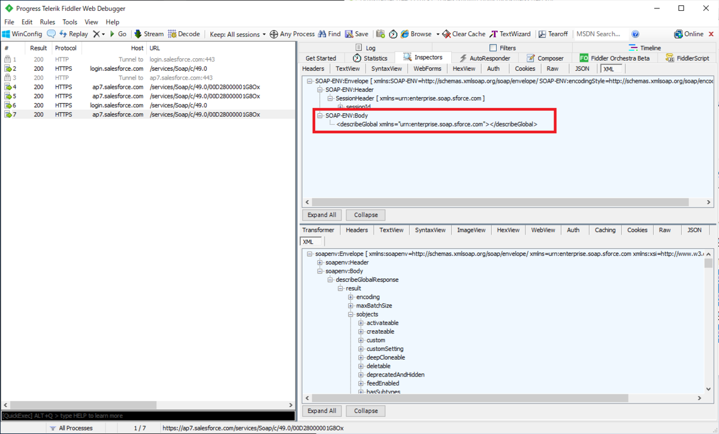The width and height of the screenshot is (719, 434).
Task: Switch to the Log tab
Action: pos(365,48)
